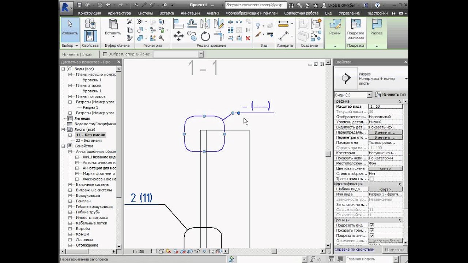Select the Rotate circular arrow tool

(x=205, y=36)
